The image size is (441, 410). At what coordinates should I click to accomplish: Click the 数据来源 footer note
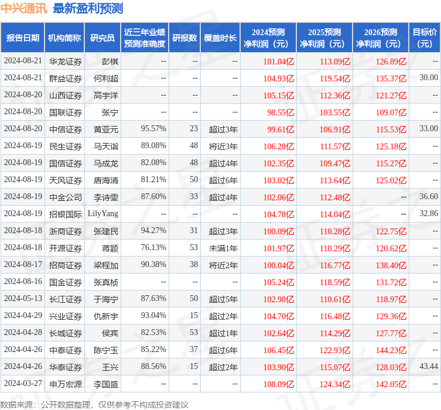(x=94, y=405)
